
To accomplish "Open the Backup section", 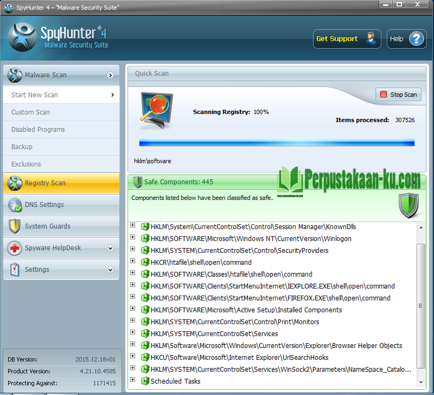I will click(x=61, y=146).
